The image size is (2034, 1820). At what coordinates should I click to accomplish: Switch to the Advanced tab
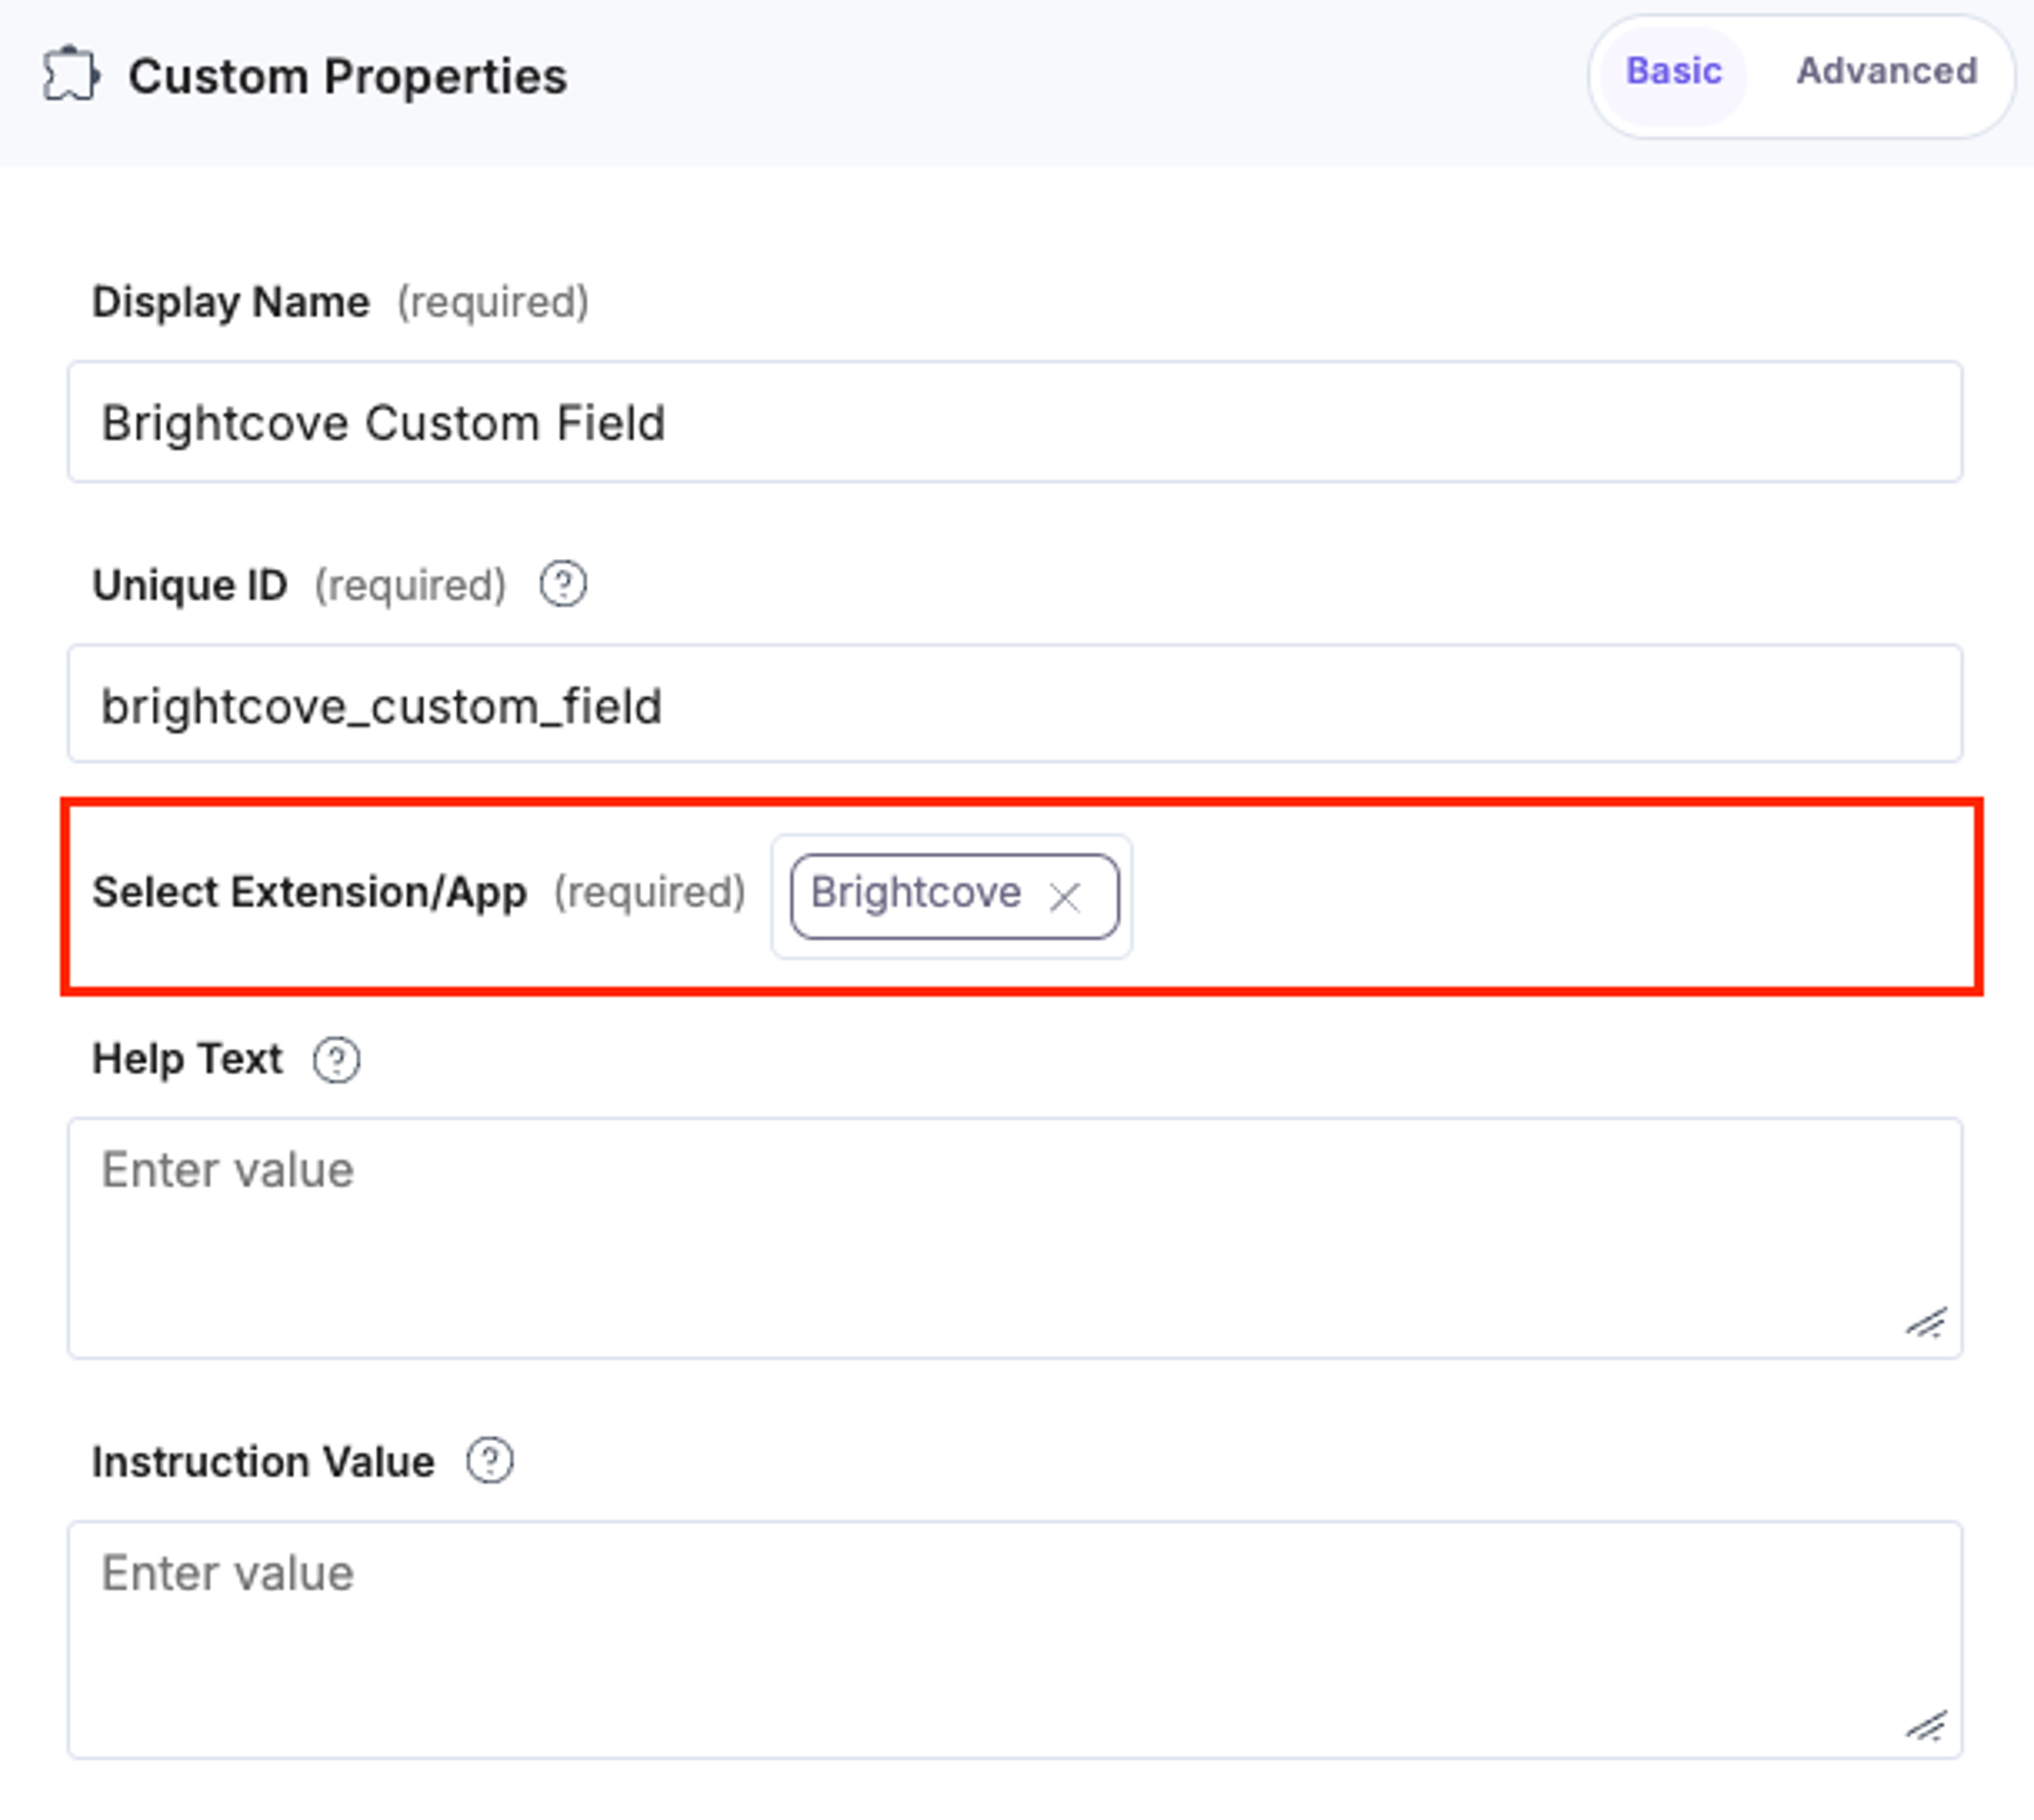click(1886, 72)
